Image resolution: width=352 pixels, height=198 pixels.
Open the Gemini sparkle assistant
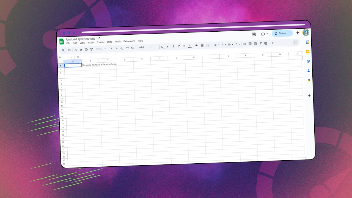[298, 33]
